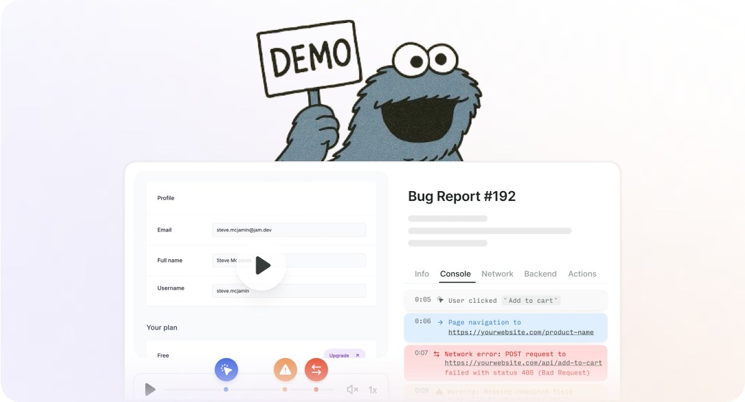Viewport: 745px width, 402px height.
Task: Click the orange warning triangle icon
Action: point(285,370)
